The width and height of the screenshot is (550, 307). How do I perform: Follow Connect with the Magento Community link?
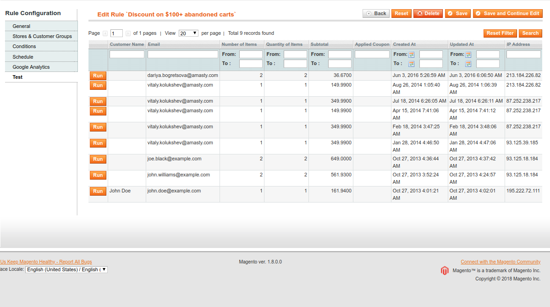pos(500,262)
